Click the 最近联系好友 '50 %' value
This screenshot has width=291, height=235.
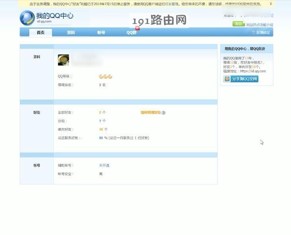tap(103, 138)
